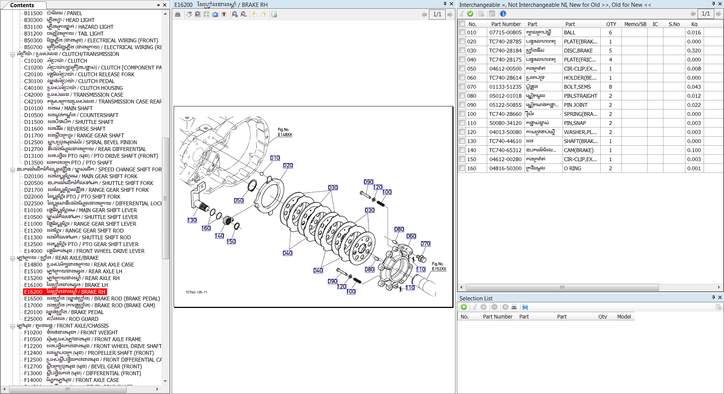
Task: Check the O RING part checkbox
Action: [462, 168]
